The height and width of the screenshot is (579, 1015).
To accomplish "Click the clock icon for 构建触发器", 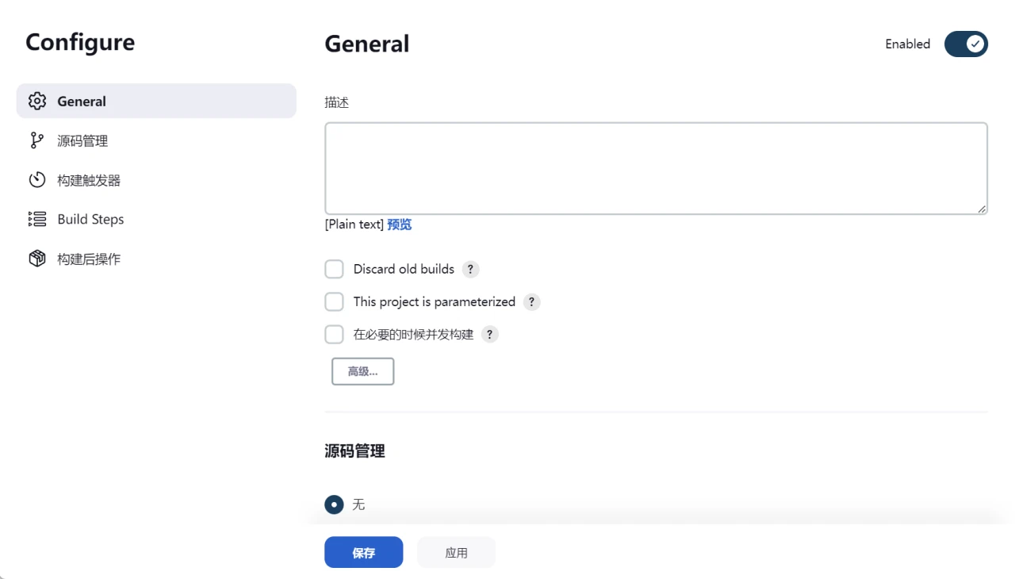I will pyautogui.click(x=37, y=180).
